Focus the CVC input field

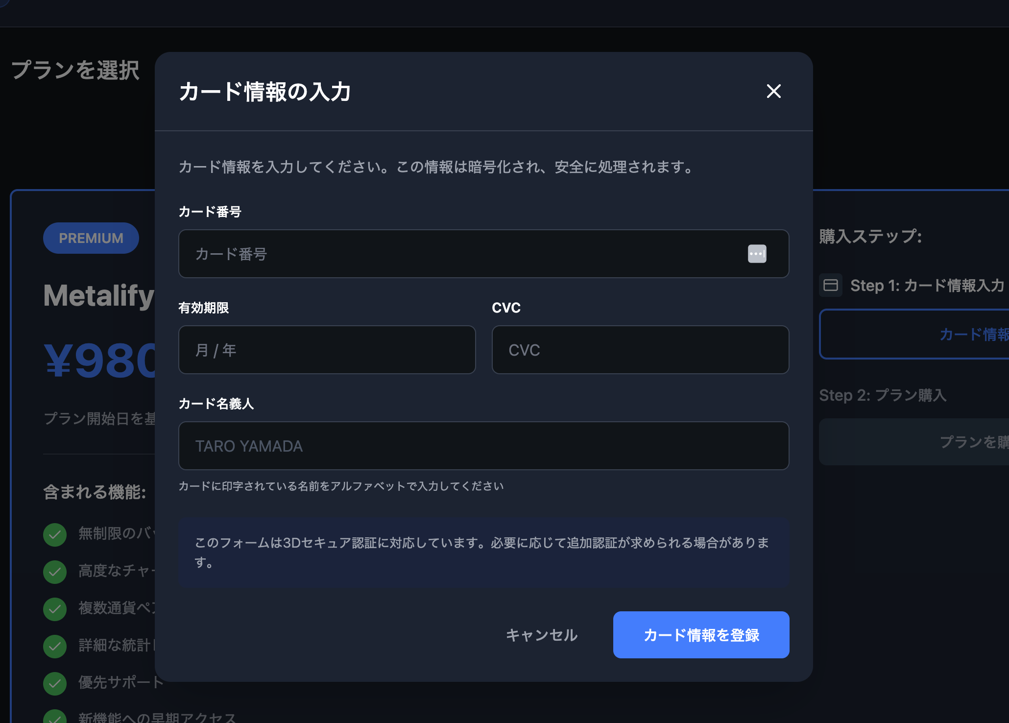640,350
